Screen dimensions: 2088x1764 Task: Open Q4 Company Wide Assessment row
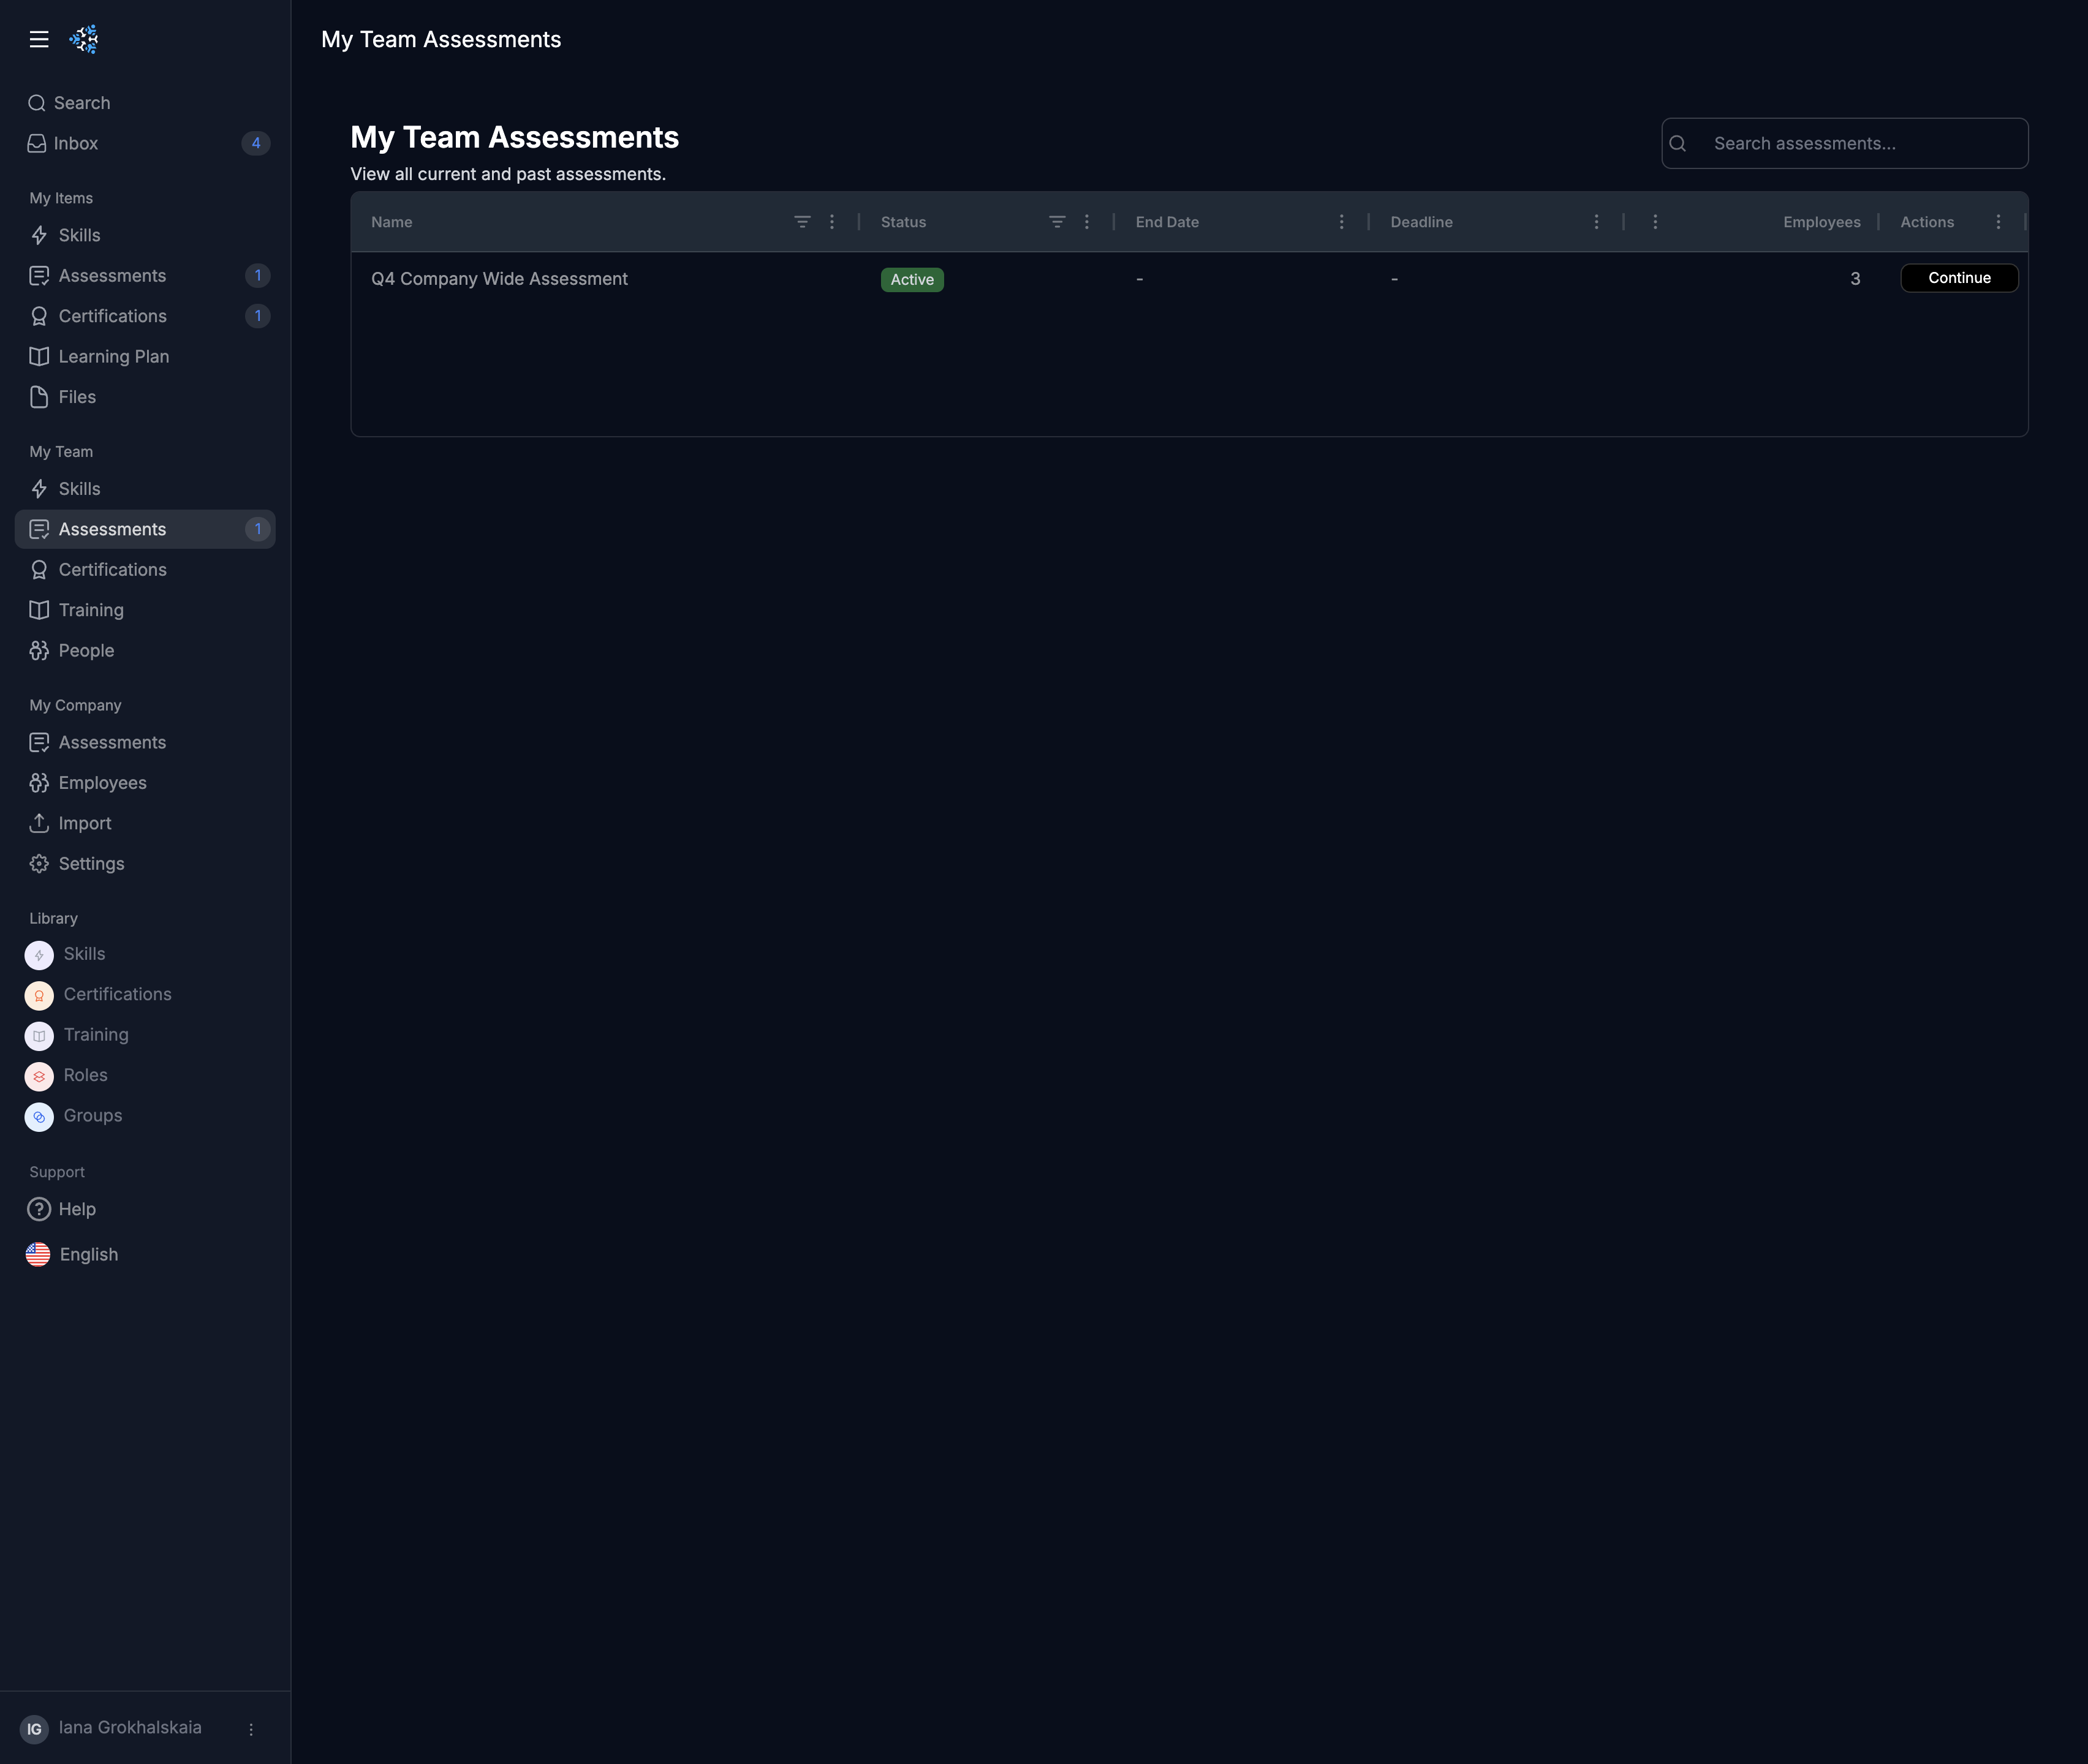point(499,279)
